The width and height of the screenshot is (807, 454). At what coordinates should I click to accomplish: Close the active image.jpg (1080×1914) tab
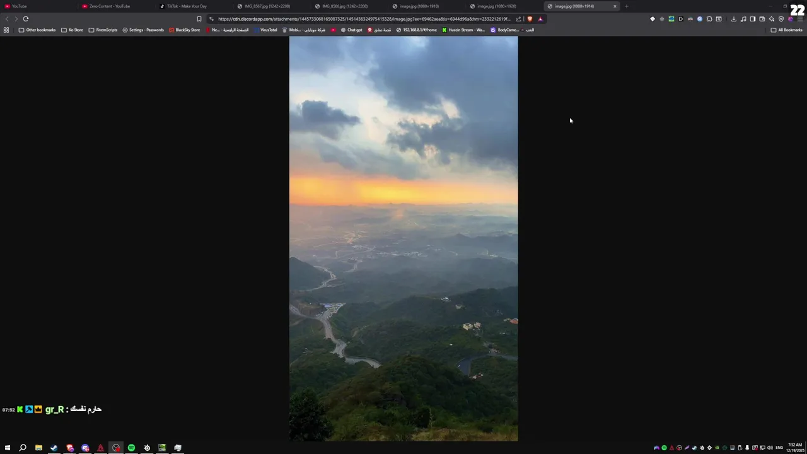pyautogui.click(x=615, y=6)
